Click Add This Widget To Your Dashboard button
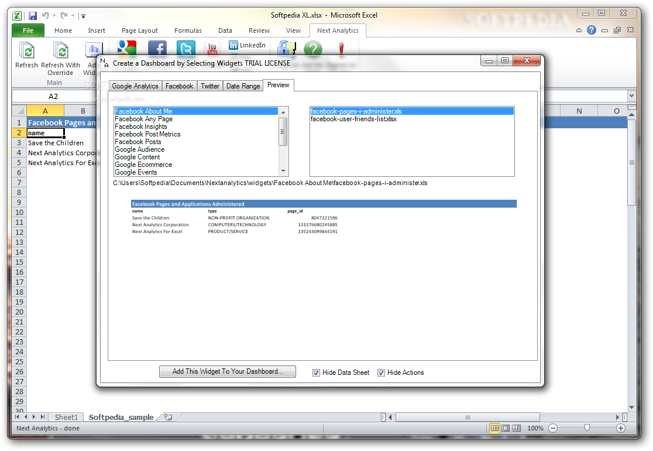653x451 pixels. point(228,371)
